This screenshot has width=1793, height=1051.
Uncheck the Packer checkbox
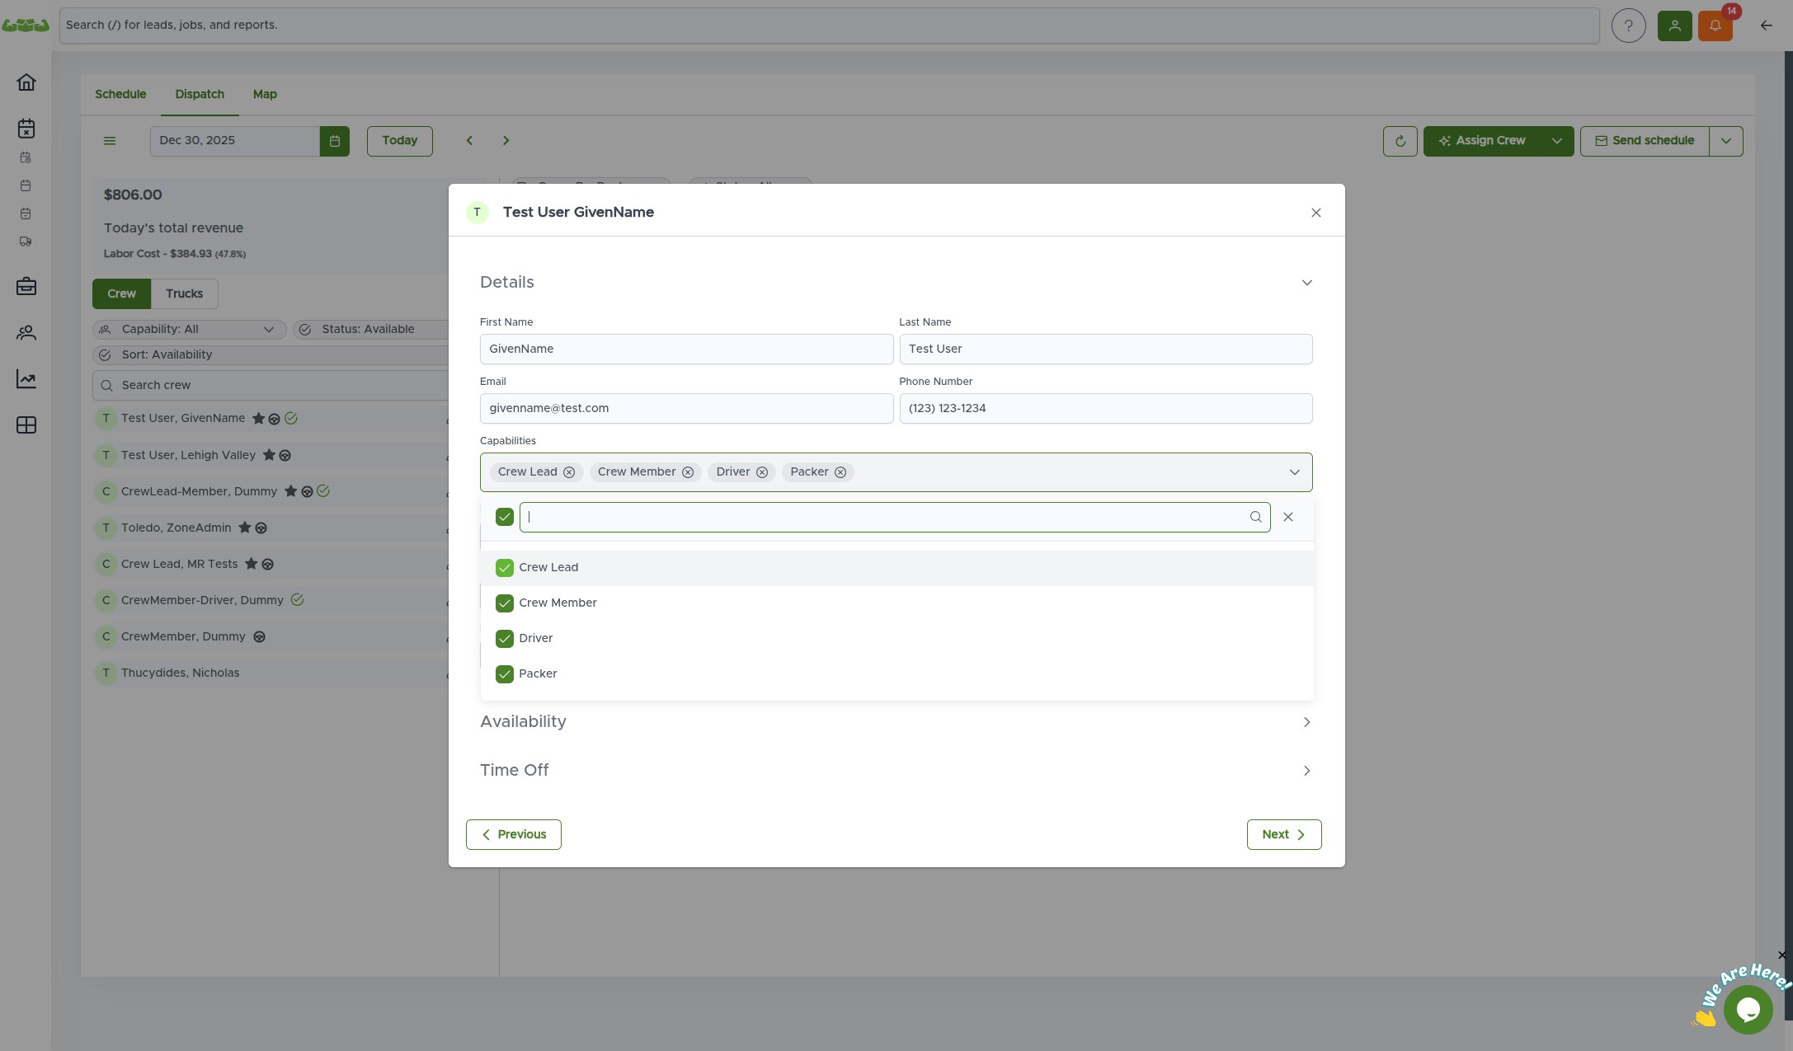tap(505, 674)
